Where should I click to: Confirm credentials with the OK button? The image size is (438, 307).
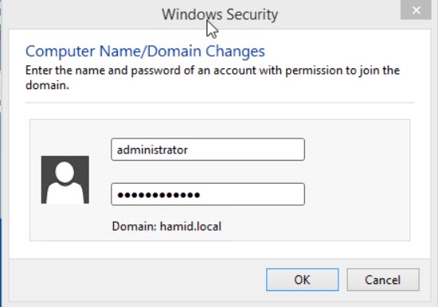303,280
